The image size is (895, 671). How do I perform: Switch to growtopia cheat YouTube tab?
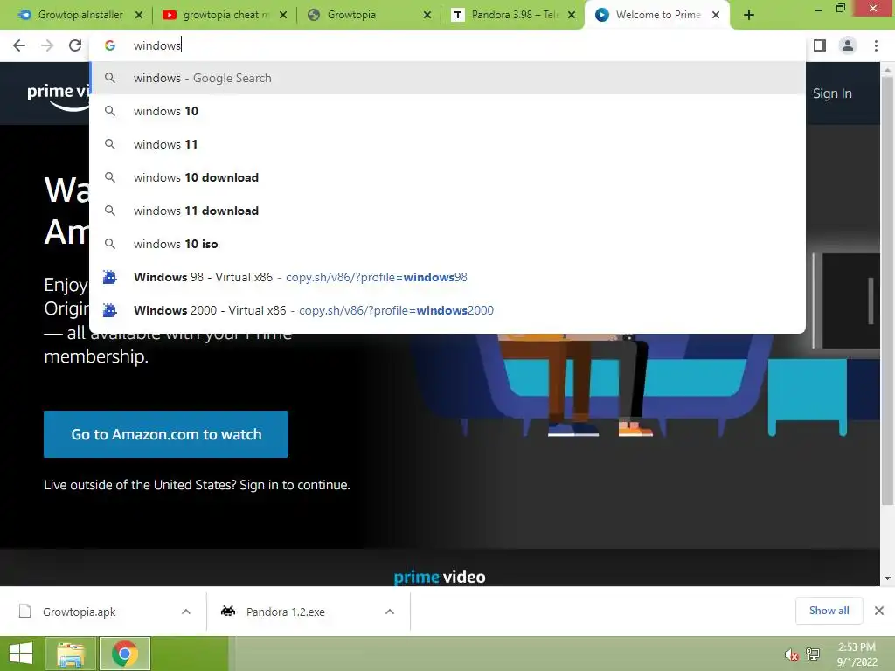point(223,16)
